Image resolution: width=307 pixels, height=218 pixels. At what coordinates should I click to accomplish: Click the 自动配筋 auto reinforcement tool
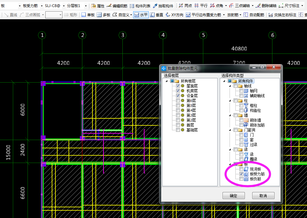[254, 15]
